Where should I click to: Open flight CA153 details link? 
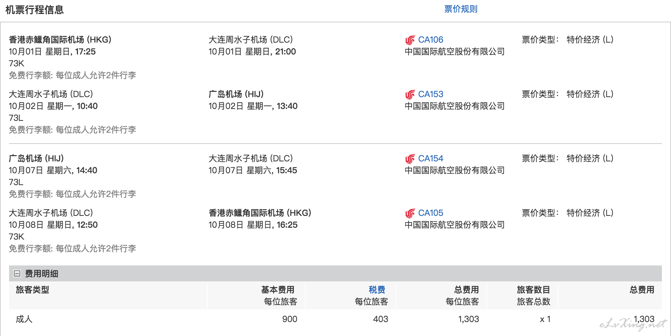(x=431, y=94)
